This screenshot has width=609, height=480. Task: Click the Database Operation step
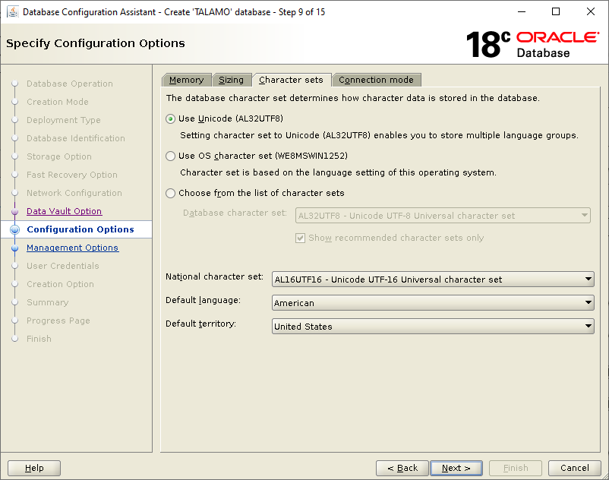tap(70, 84)
